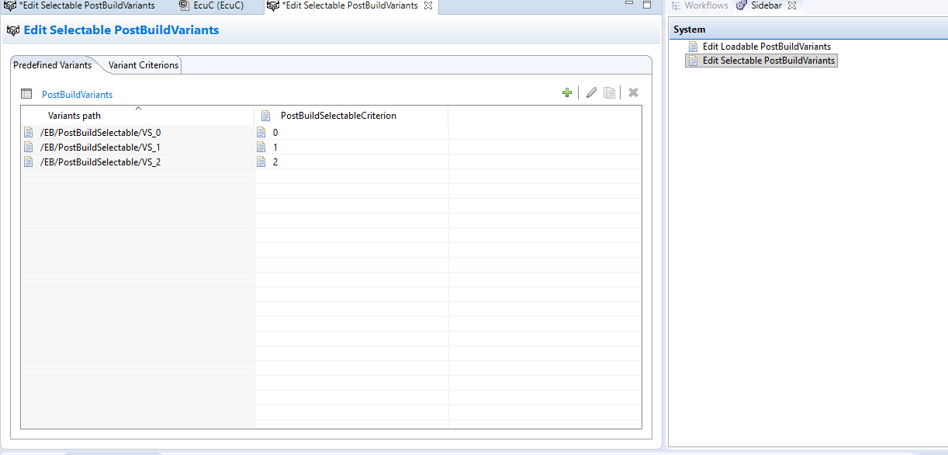
Task: Open the PostBuildVariants link
Action: tap(78, 95)
